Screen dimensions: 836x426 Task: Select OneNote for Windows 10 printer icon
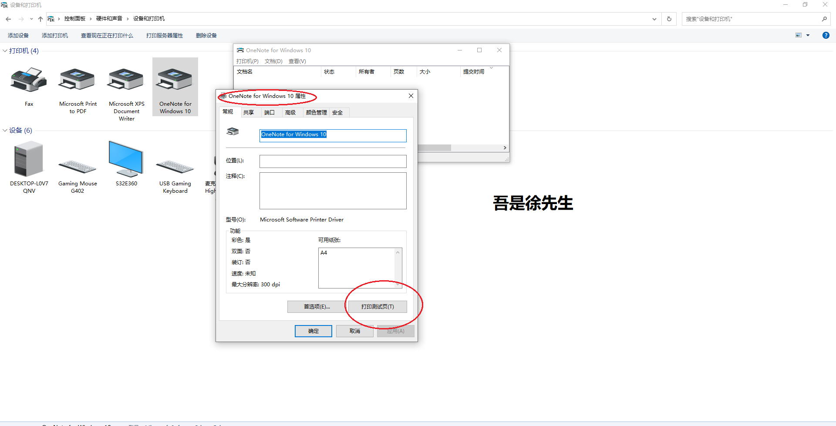(x=175, y=80)
